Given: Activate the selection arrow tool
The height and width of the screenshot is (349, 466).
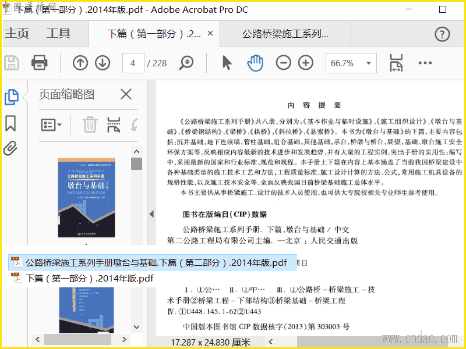Looking at the screenshot, I should tap(227, 63).
